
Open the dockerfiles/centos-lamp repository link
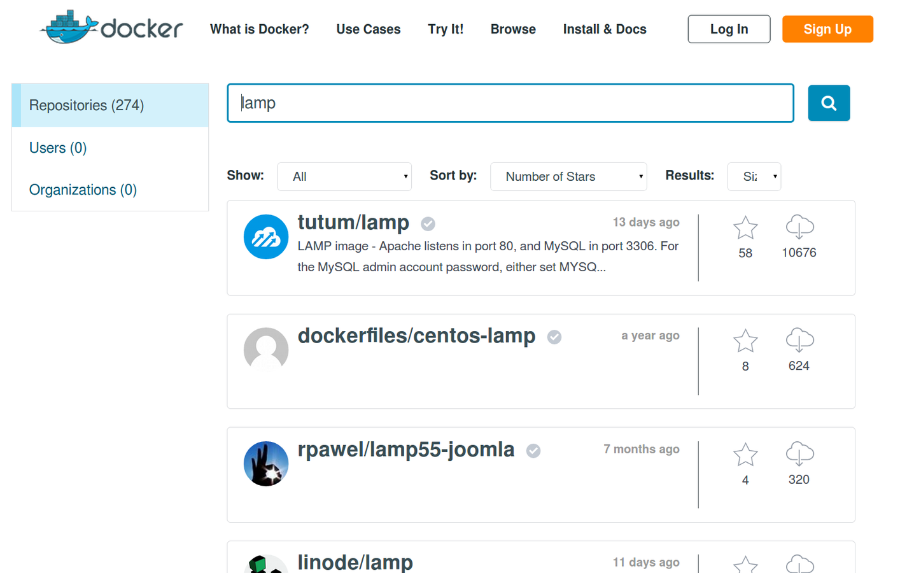click(416, 336)
